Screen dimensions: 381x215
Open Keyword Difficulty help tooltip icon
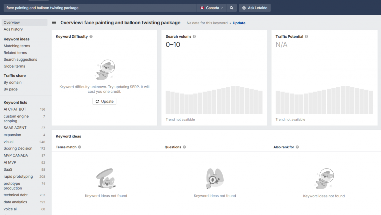[91, 36]
